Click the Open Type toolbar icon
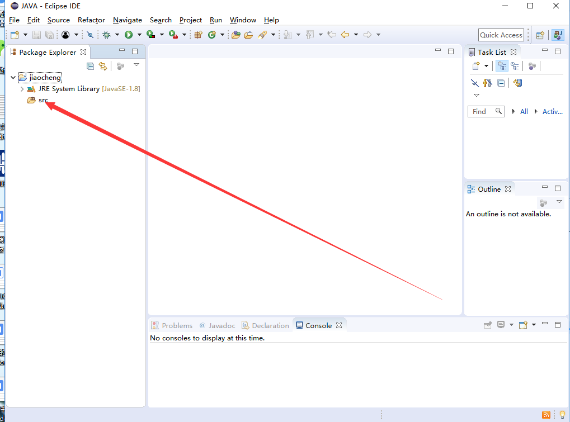 [x=235, y=35]
